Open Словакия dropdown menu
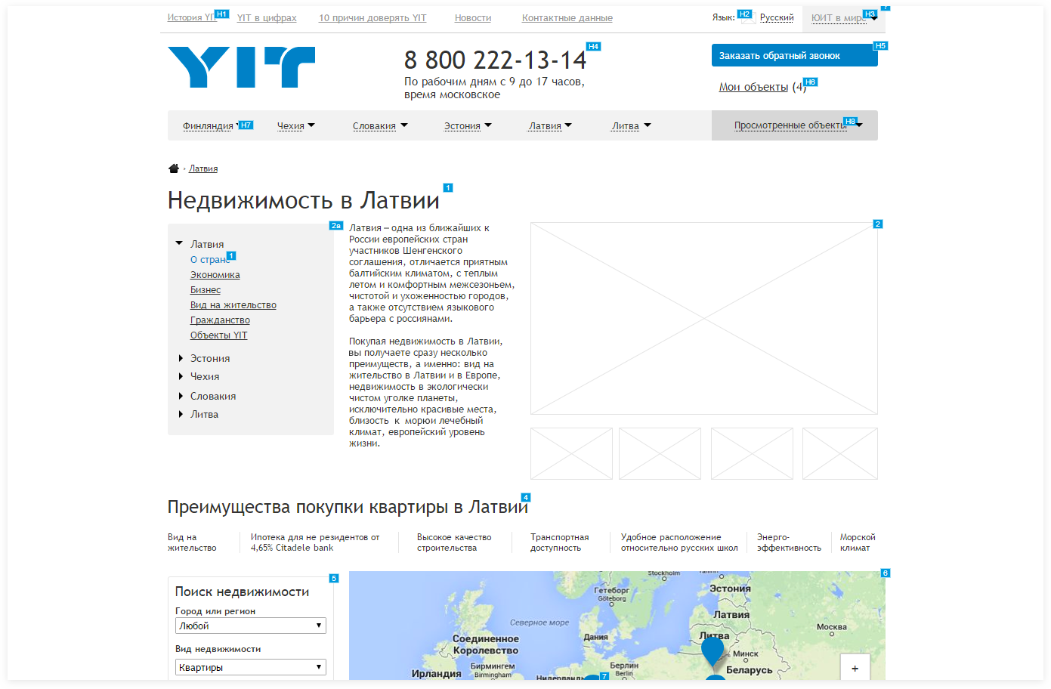The image size is (1051, 689). (380, 126)
